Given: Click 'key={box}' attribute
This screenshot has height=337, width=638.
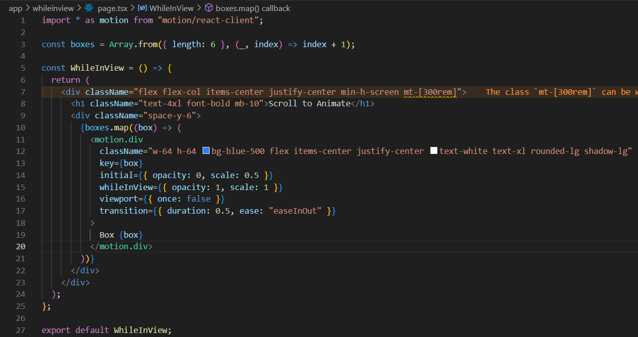Looking at the screenshot, I should [x=121, y=163].
